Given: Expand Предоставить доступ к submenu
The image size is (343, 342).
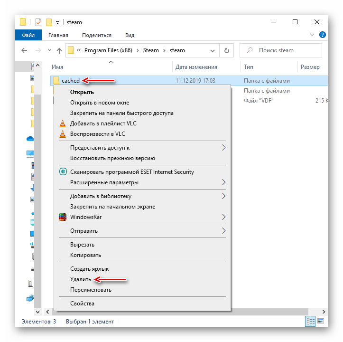Looking at the screenshot, I should click(142, 148).
